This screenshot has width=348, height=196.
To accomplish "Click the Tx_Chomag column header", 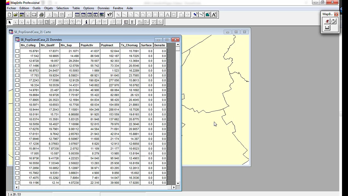I will click(x=130, y=45).
